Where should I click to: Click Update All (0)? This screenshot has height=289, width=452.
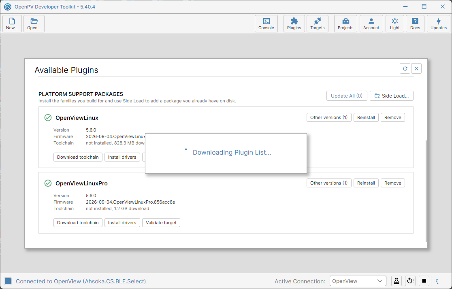(x=347, y=96)
